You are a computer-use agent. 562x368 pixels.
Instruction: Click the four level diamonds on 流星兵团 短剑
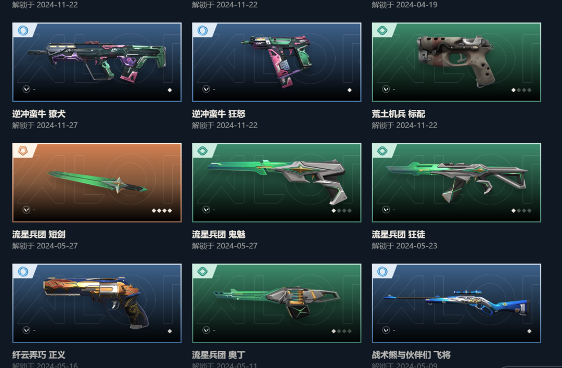(162, 210)
